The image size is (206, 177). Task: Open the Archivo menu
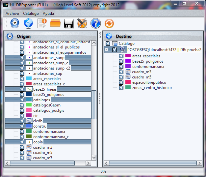[12, 14]
